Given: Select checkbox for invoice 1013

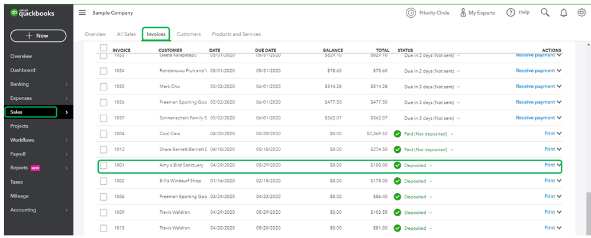Looking at the screenshot, I should point(104,228).
